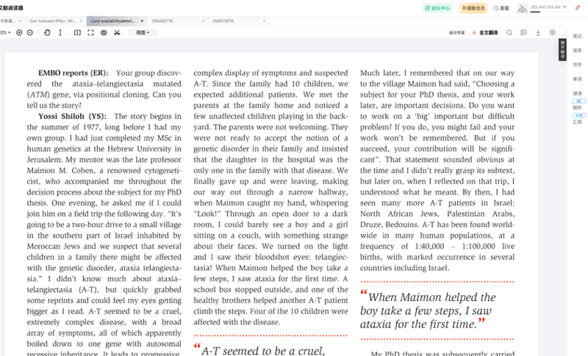Toggle the two-page view icon
This screenshot has width=588, height=356.
coord(77,33)
